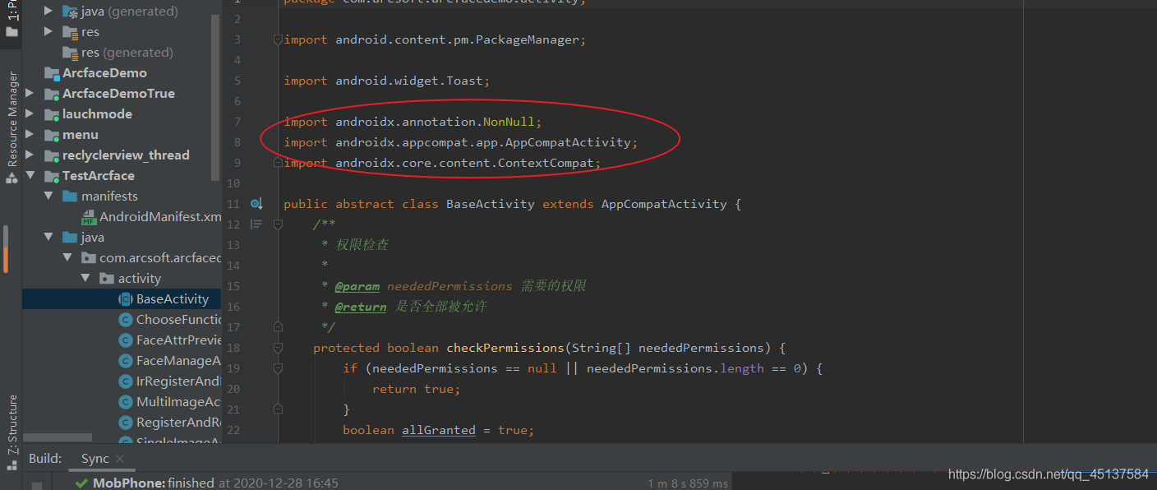1157x490 pixels.
Task: Click the ArcfaceDemoTrue module folder icon
Action: 52,94
